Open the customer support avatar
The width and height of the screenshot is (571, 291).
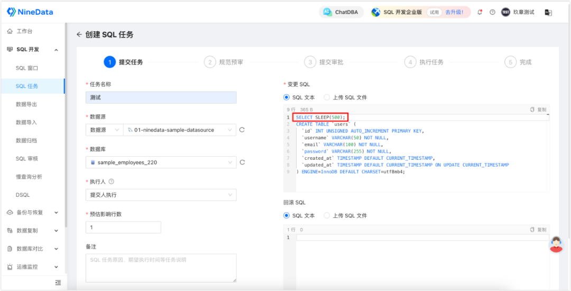pos(556,244)
